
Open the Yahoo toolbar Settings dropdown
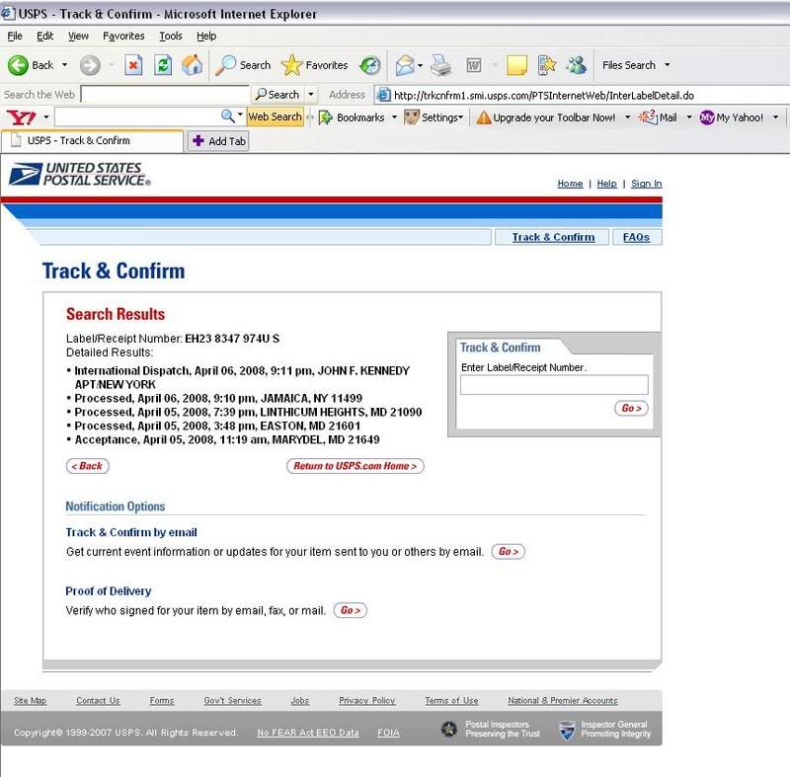point(459,117)
